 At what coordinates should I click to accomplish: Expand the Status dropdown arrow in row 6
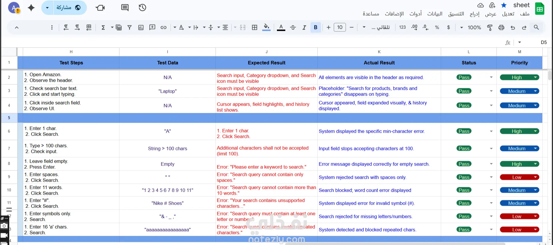[491, 131]
